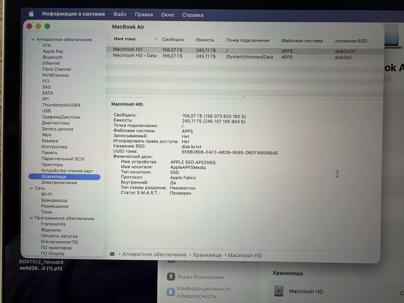The width and height of the screenshot is (404, 303).
Task: Select Диагностика in the sidebar
Action: coord(55,123)
